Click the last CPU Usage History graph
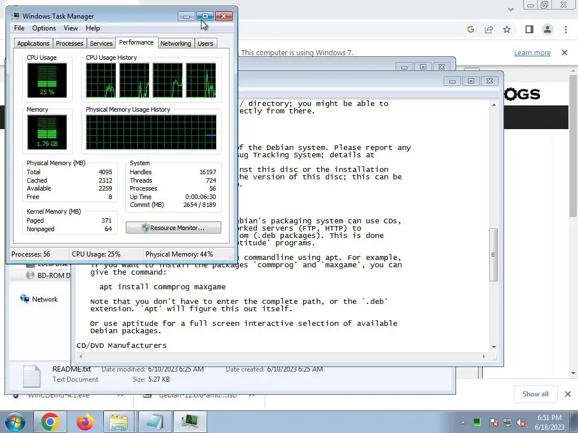Viewport: 578px width, 433px height. pos(201,80)
